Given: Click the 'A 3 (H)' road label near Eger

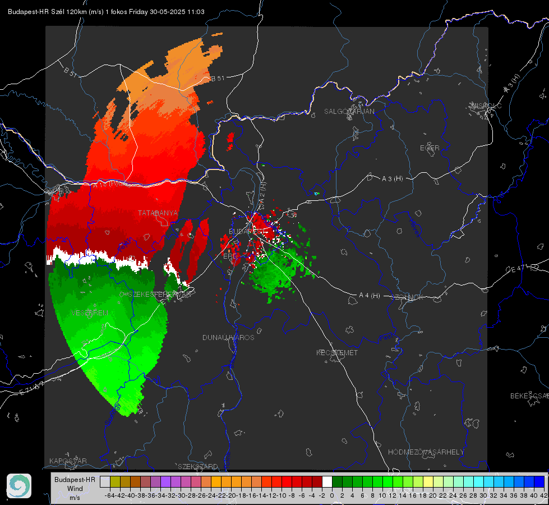Looking at the screenshot, I should point(392,179).
